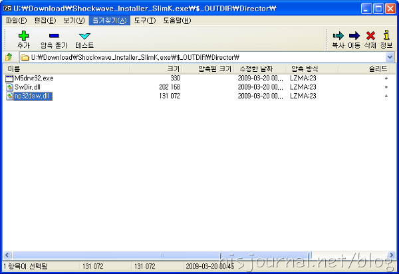Screen dimensions: 399x274
Task: Click status bar date 2009-03-20 00:45
Action: coord(210,267)
